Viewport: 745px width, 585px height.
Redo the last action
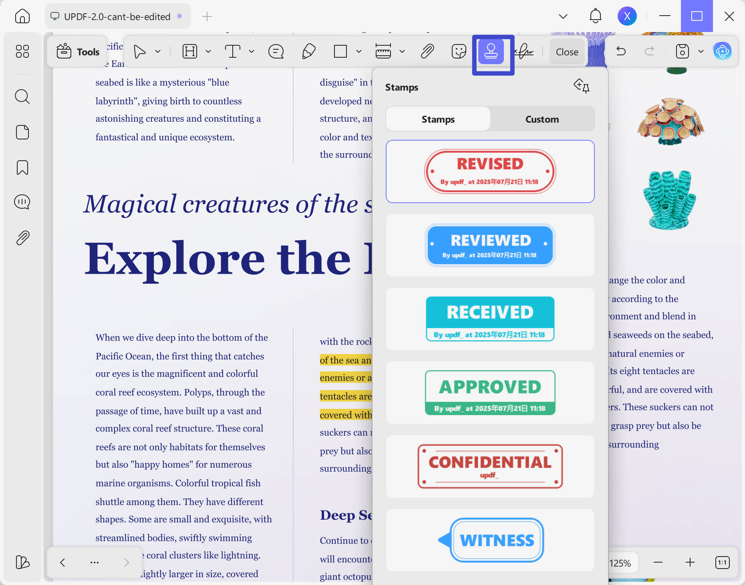click(649, 51)
